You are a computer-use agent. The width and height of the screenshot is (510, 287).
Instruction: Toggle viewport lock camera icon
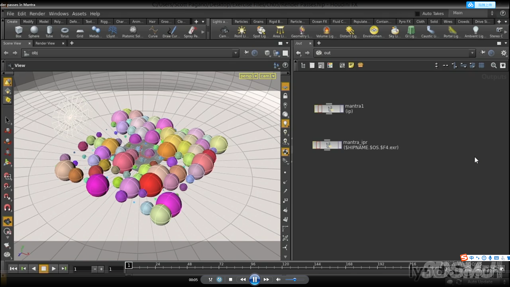(x=285, y=96)
